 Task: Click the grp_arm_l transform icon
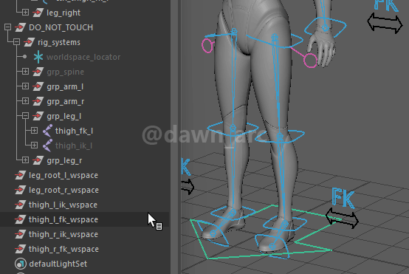pyautogui.click(x=38, y=86)
